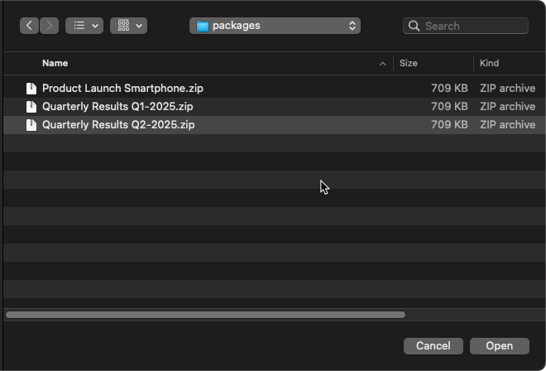Open the item grouping dropdown
546x371 pixels.
[x=128, y=26]
